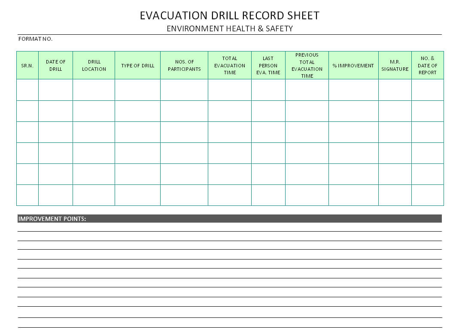Click the Type of Drill header
The image size is (453, 335).
[x=137, y=66]
